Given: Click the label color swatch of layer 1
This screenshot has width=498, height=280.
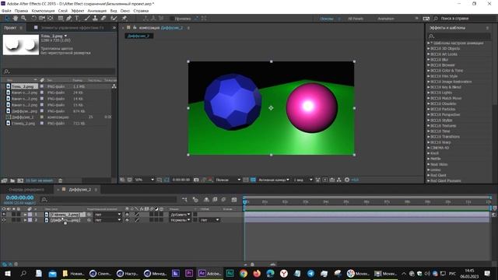Looking at the screenshot, I should tap(30, 215).
